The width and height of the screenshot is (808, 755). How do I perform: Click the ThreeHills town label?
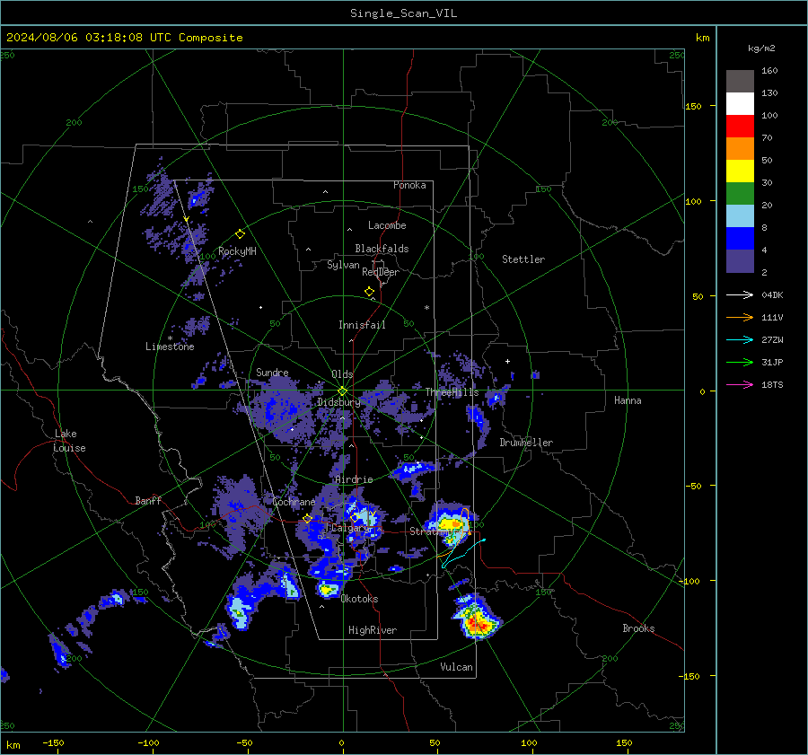pyautogui.click(x=452, y=392)
